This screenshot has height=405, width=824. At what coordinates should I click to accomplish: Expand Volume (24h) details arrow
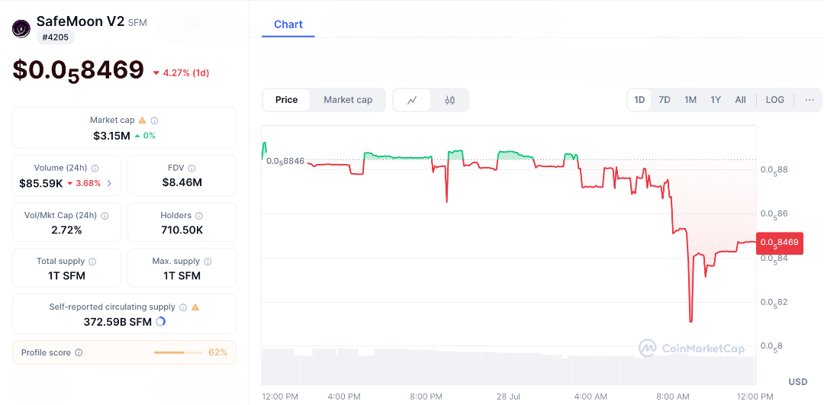click(x=109, y=183)
